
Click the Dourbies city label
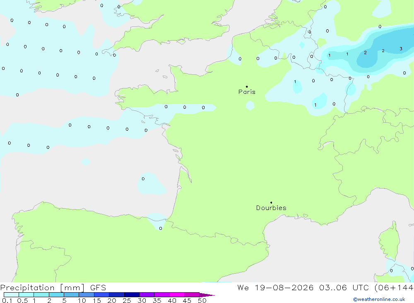271,208
